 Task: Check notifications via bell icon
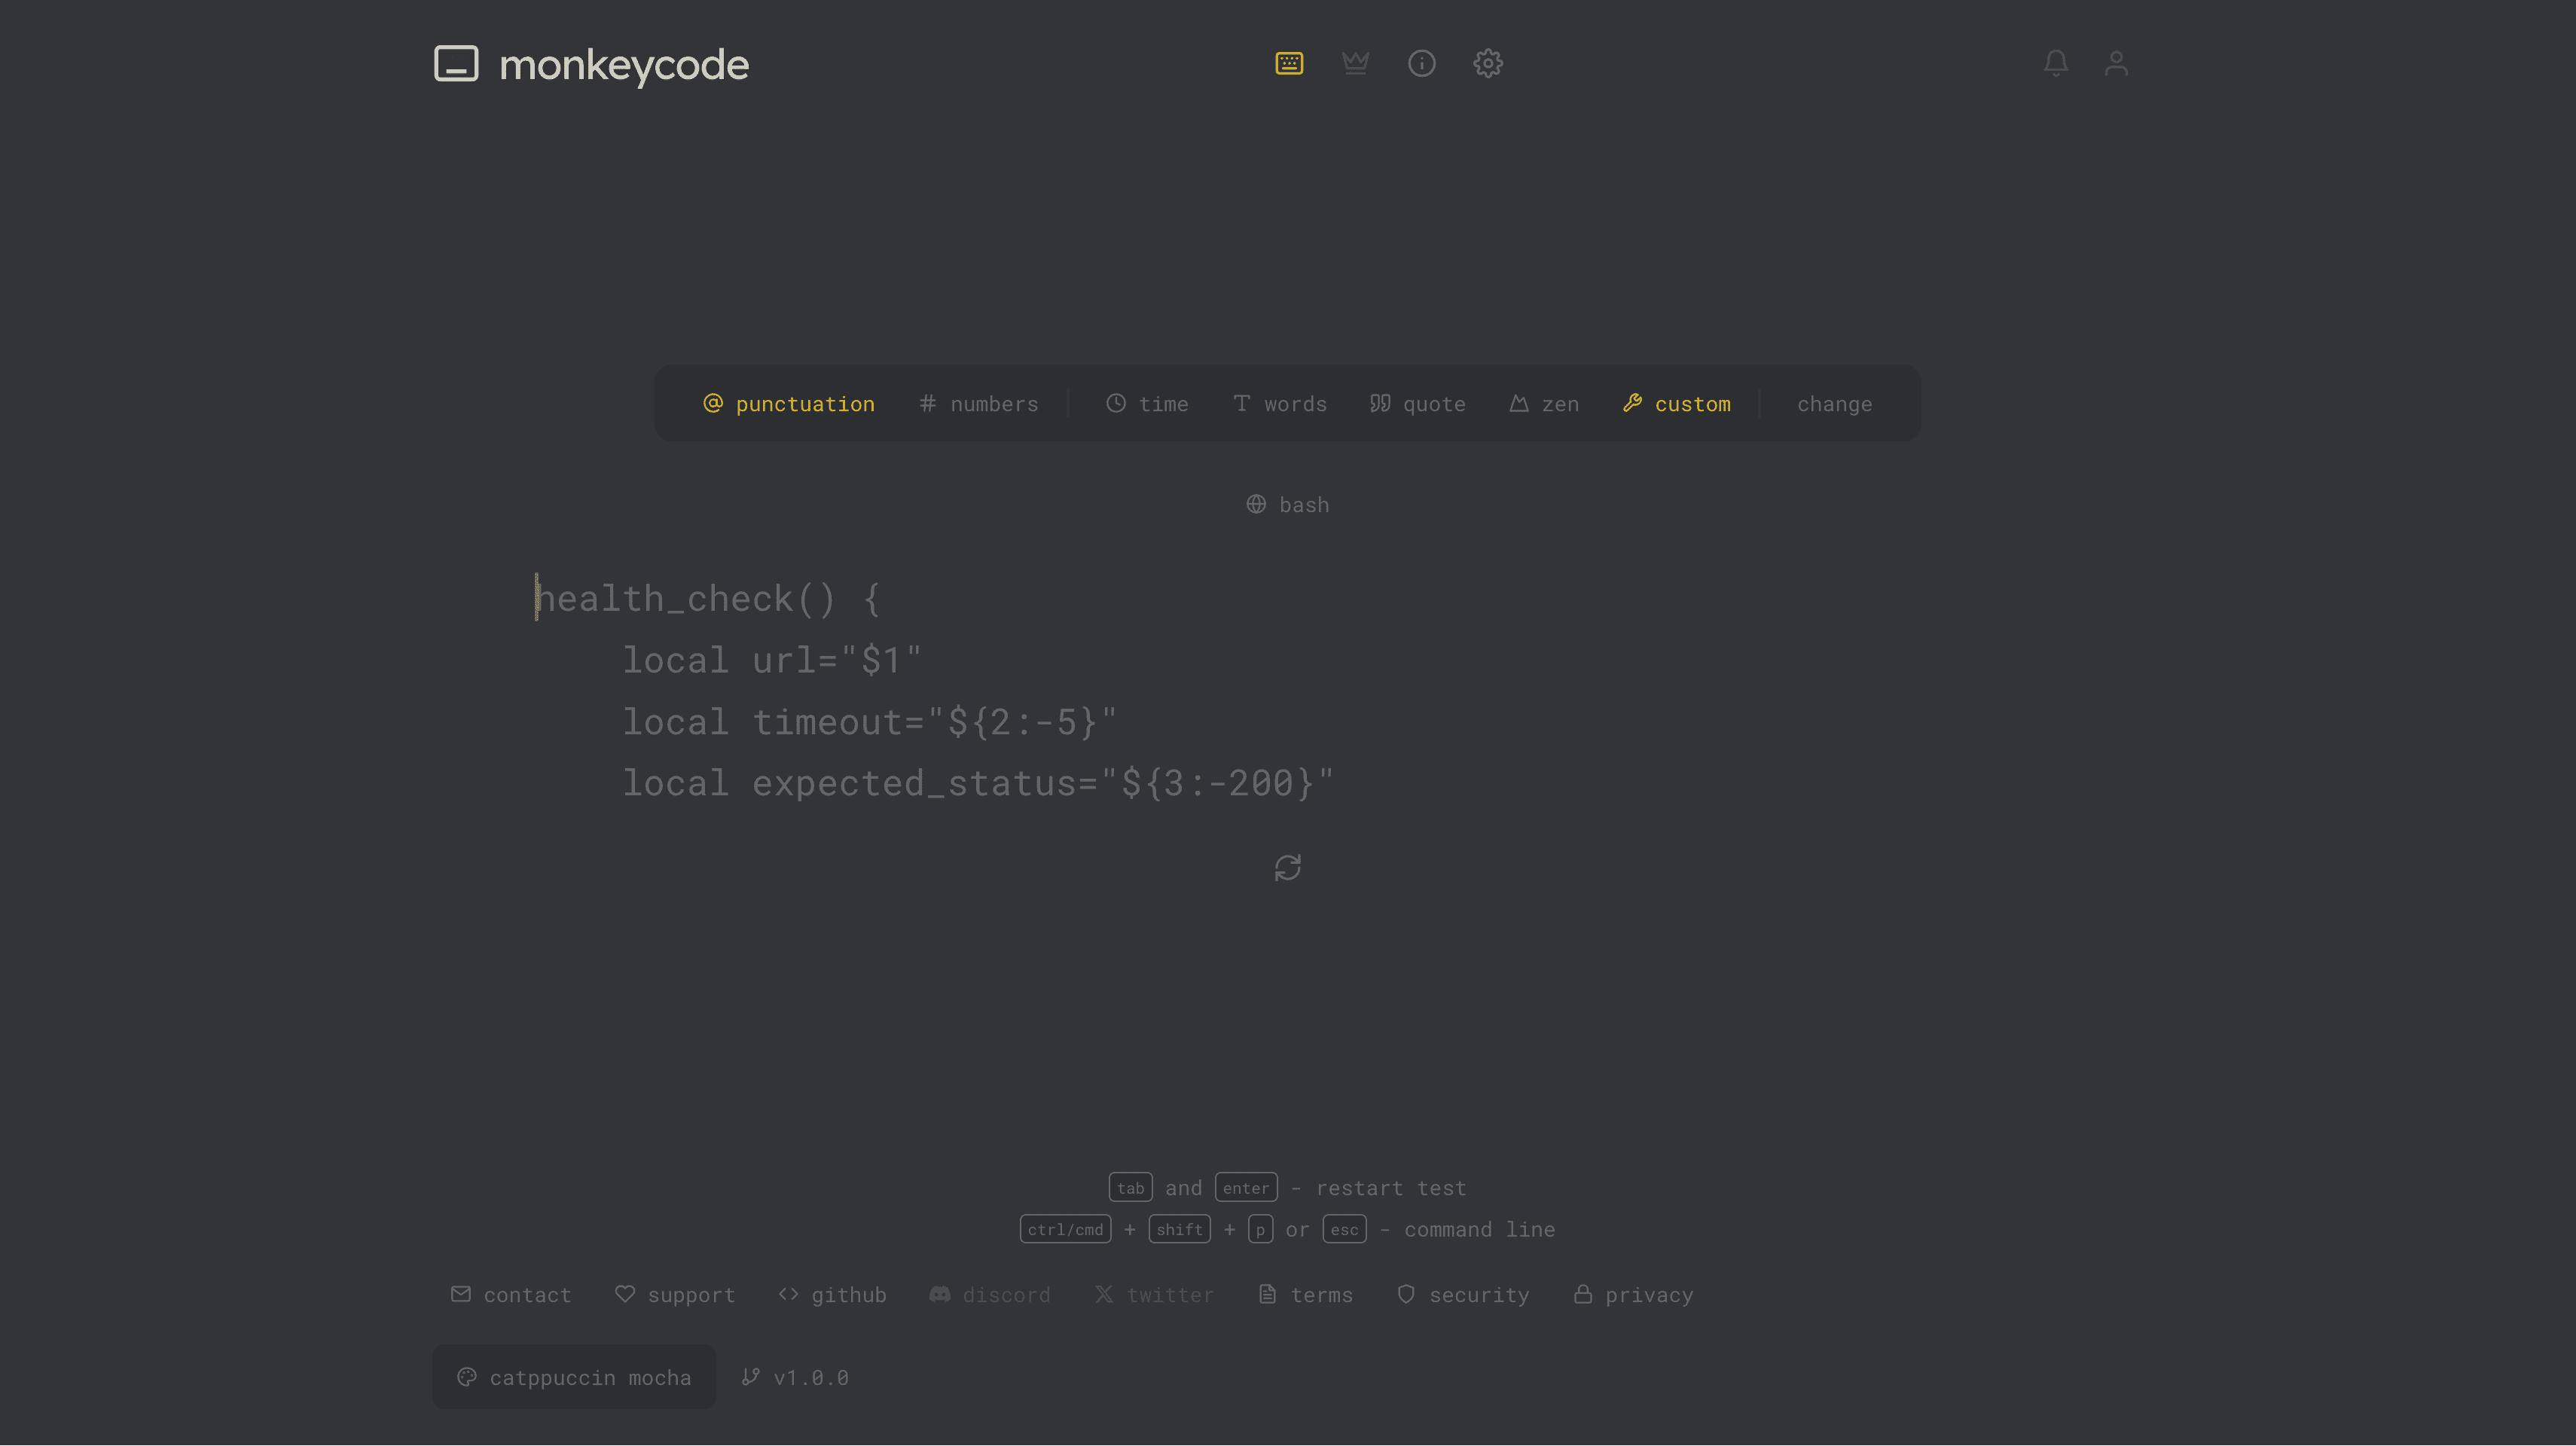coord(2056,63)
